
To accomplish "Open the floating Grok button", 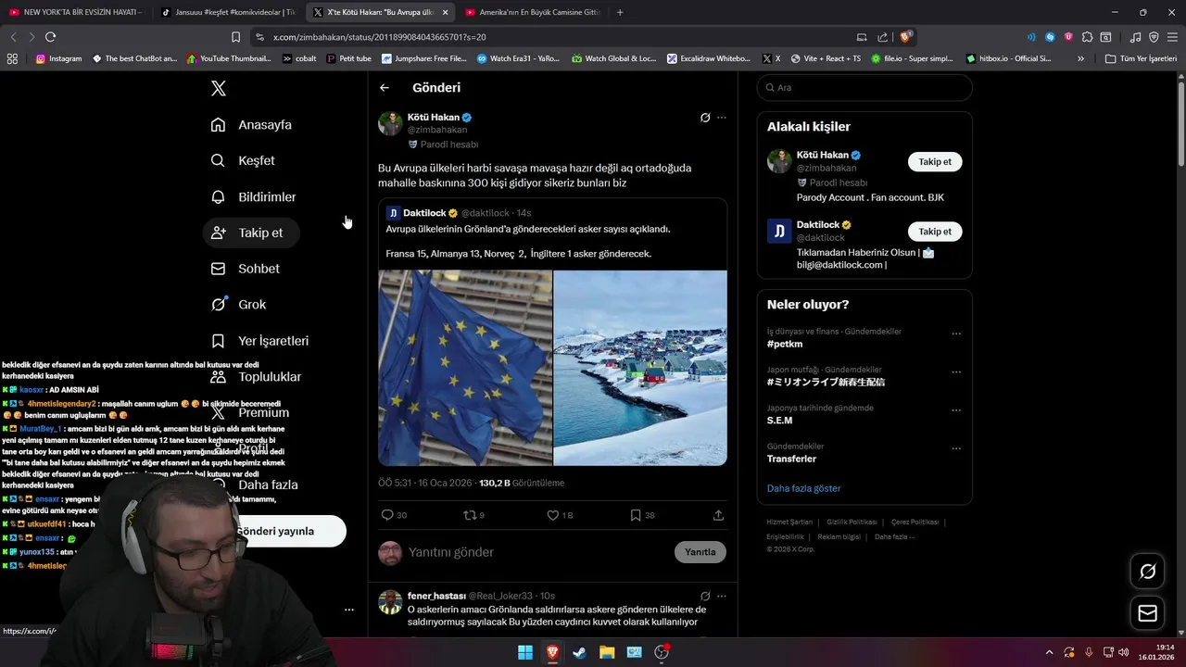I will (x=1148, y=572).
